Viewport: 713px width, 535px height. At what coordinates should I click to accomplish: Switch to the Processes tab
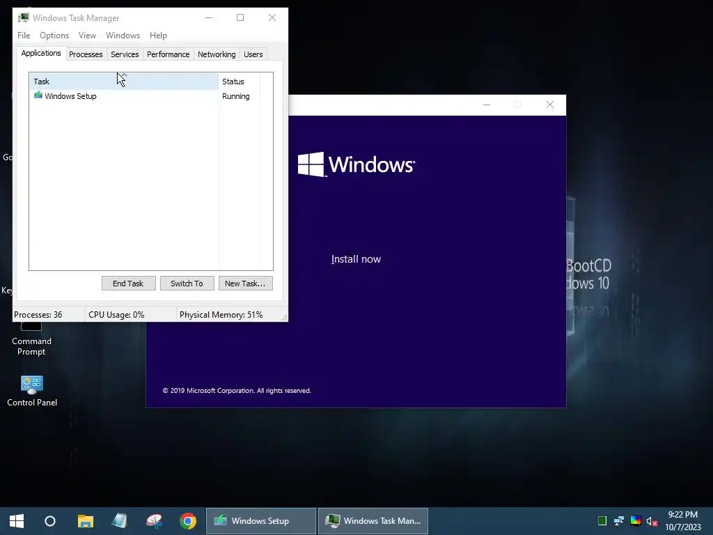[x=86, y=54]
